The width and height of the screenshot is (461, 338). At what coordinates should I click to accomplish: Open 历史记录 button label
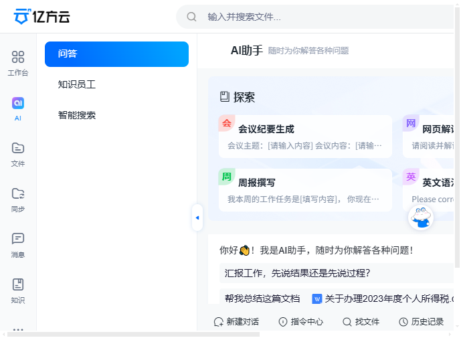coord(427,322)
